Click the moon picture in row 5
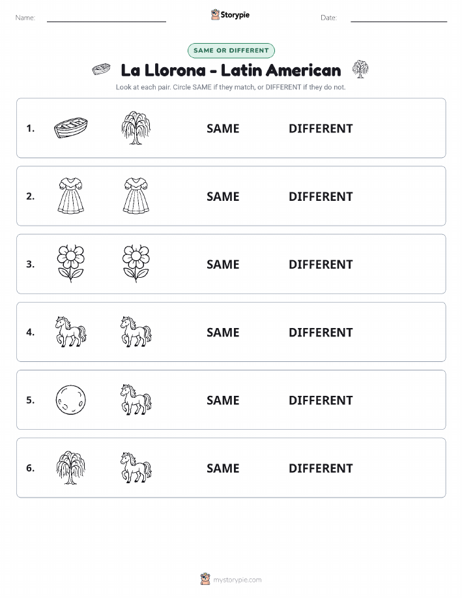This screenshot has width=462, height=598. [71, 400]
